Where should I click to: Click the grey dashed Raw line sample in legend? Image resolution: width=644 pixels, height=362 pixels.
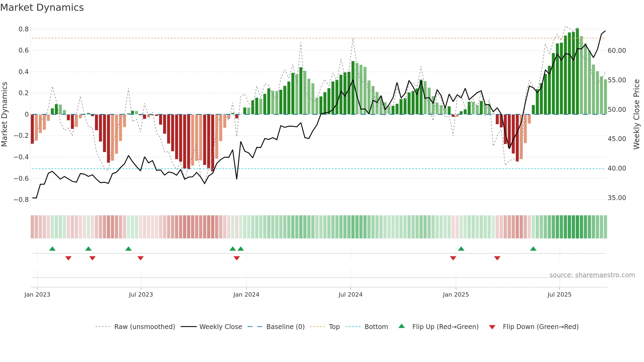pos(103,327)
